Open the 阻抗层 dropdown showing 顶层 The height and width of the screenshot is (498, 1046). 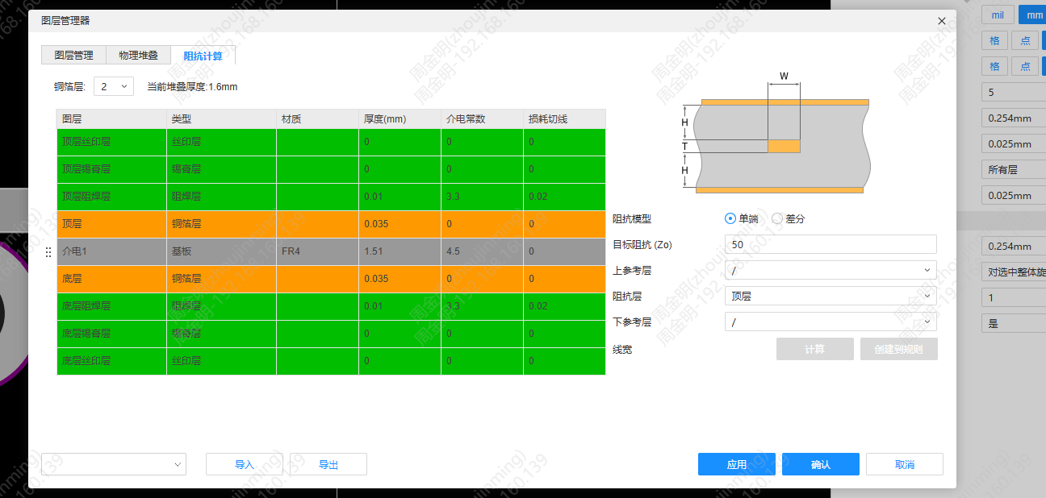point(831,296)
